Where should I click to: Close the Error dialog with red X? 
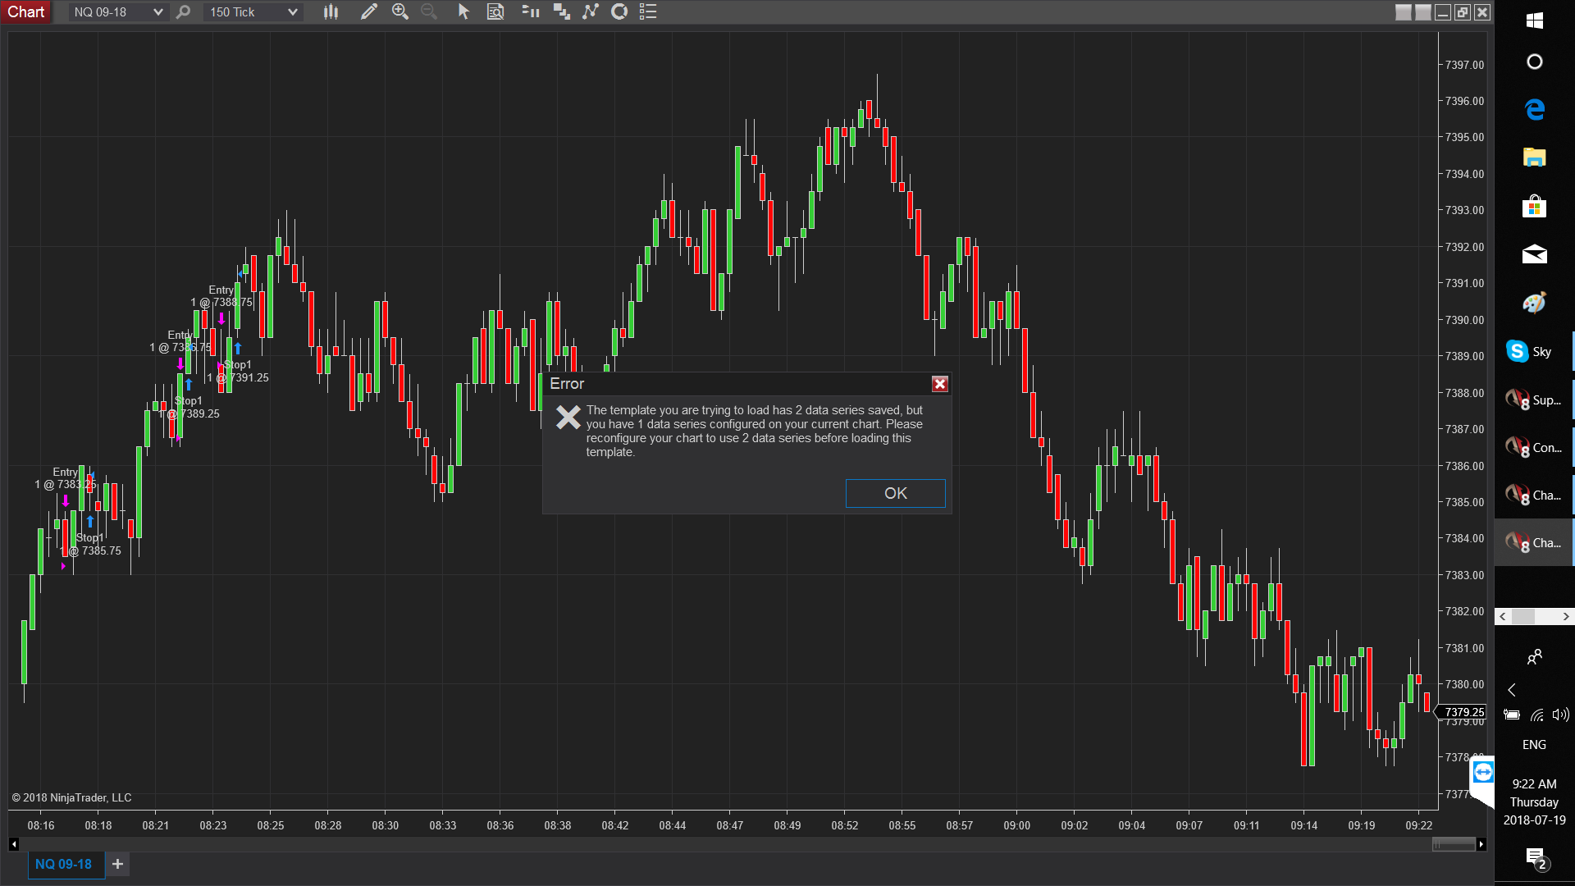(940, 384)
